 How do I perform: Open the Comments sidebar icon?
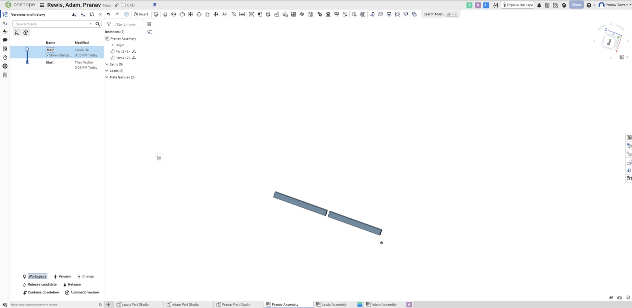click(5, 40)
